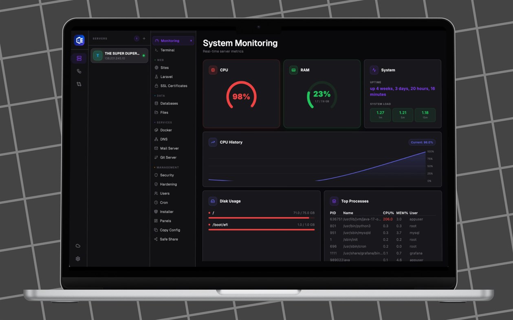Click the System activity pulse icon
513x320 pixels.
(x=374, y=70)
